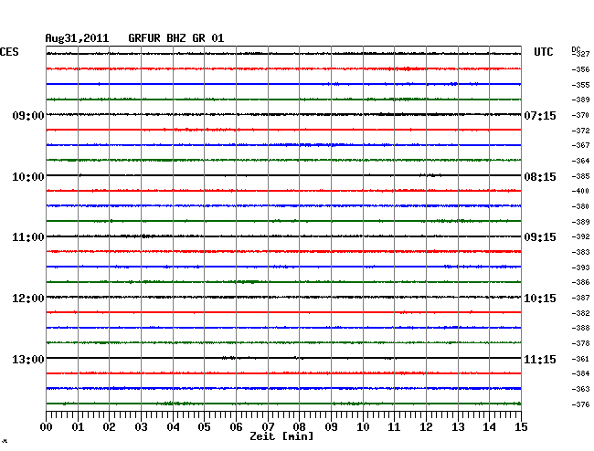Click minute tick label '05'
Image resolution: width=594 pixels, height=451 pixels.
pyautogui.click(x=204, y=427)
